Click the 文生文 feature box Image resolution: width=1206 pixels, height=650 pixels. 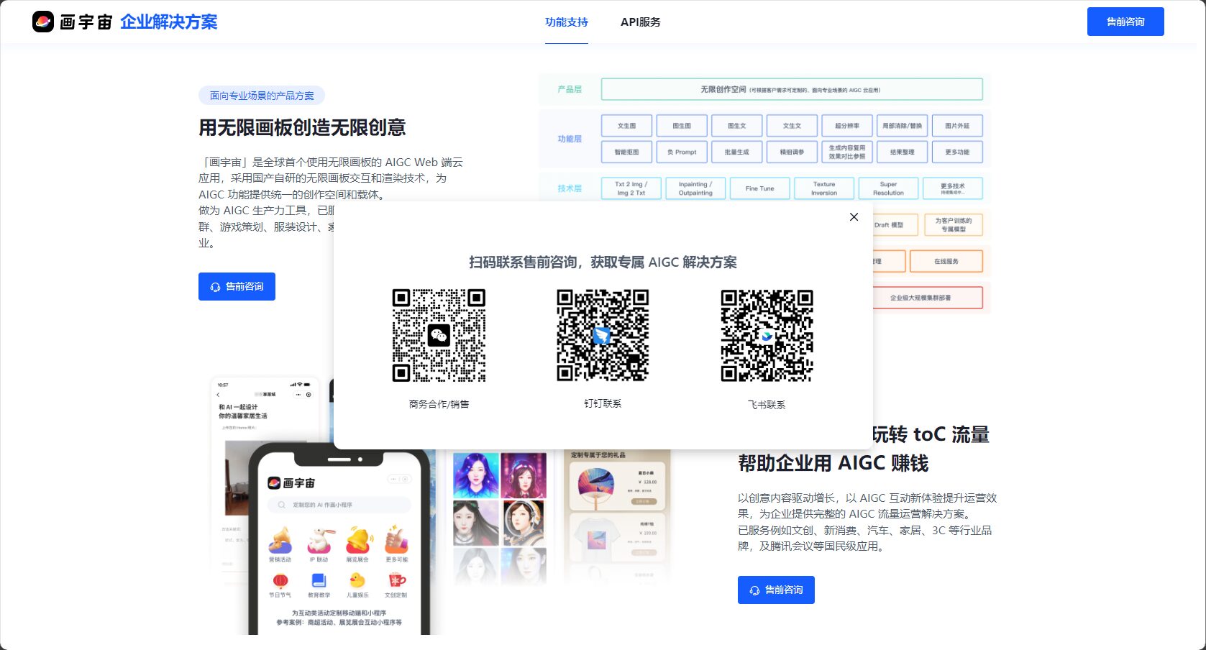[x=792, y=126]
